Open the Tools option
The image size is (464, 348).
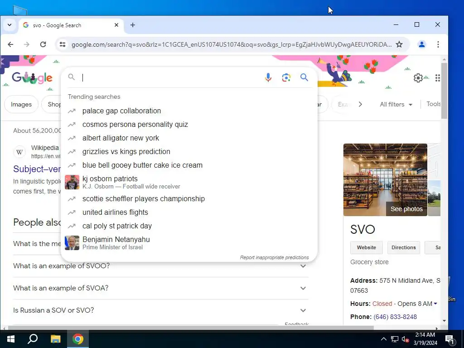coord(433,104)
